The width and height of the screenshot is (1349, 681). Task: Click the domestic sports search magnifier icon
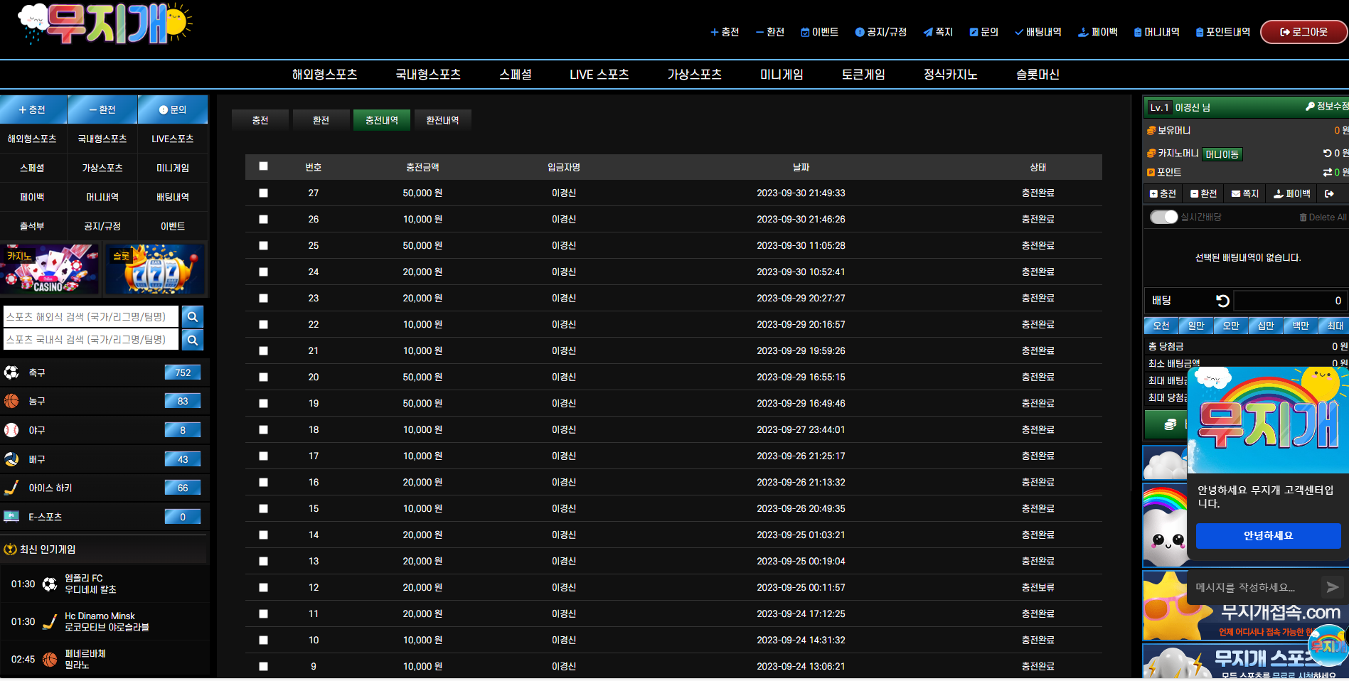coord(192,340)
